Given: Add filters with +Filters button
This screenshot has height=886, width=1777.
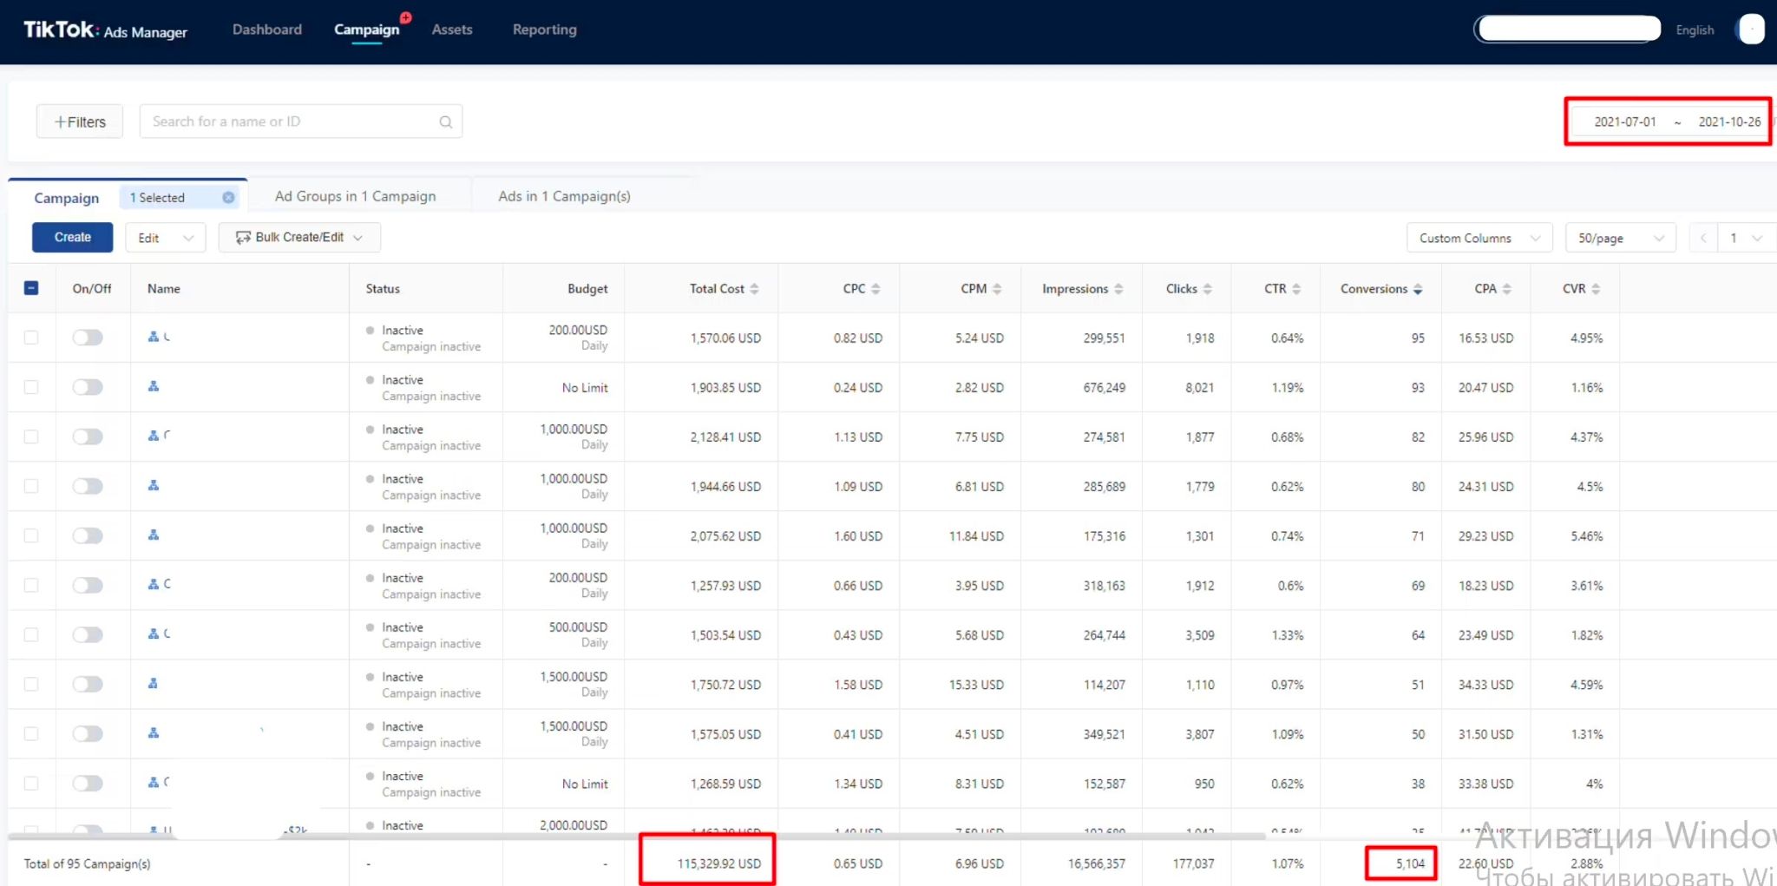Looking at the screenshot, I should click(x=80, y=121).
